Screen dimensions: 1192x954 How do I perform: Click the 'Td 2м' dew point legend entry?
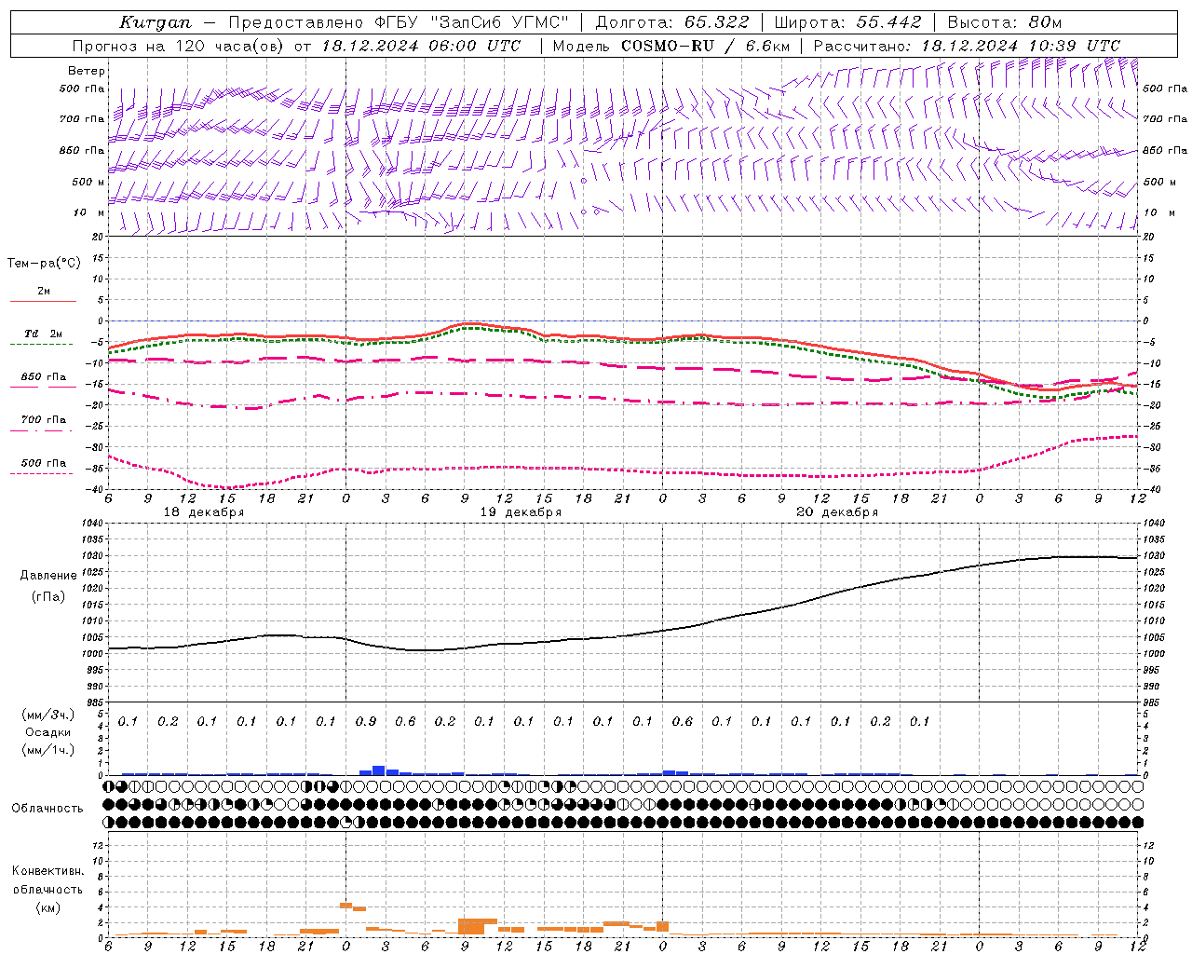point(44,334)
